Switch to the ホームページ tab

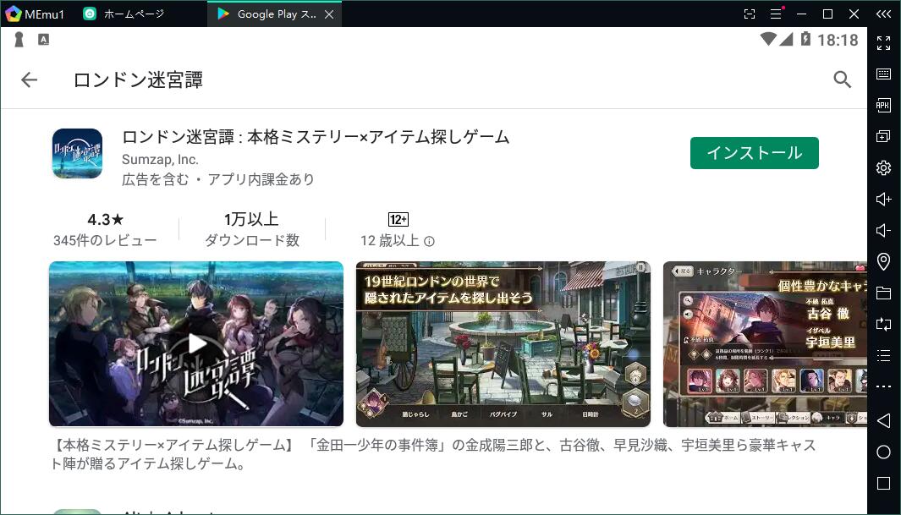click(x=135, y=14)
